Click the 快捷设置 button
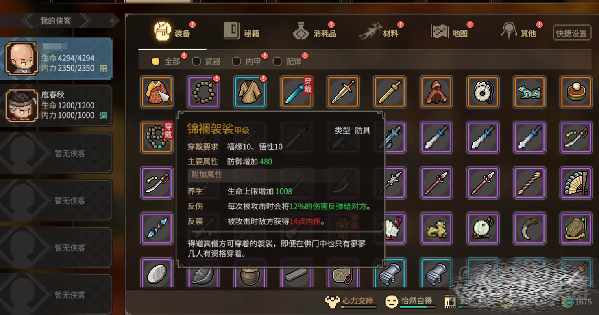The width and height of the screenshot is (599, 315). pyautogui.click(x=572, y=33)
